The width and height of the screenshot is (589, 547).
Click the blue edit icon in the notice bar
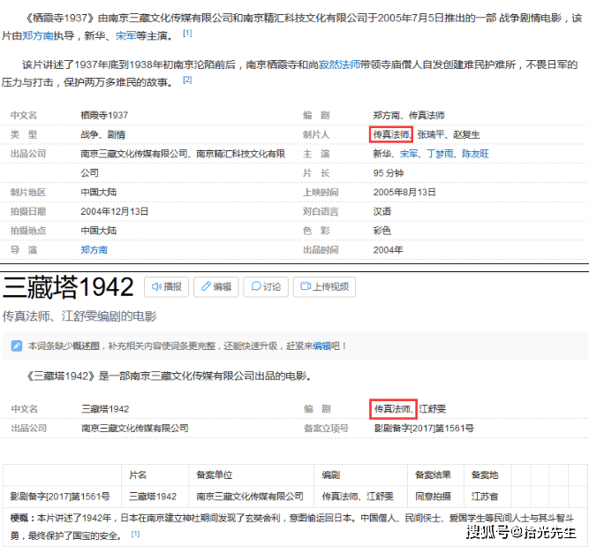click(x=17, y=346)
